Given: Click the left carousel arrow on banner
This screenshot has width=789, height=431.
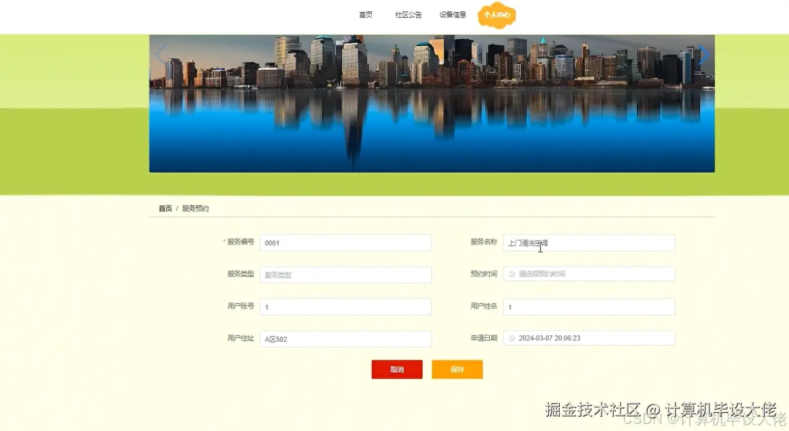Looking at the screenshot, I should [160, 55].
